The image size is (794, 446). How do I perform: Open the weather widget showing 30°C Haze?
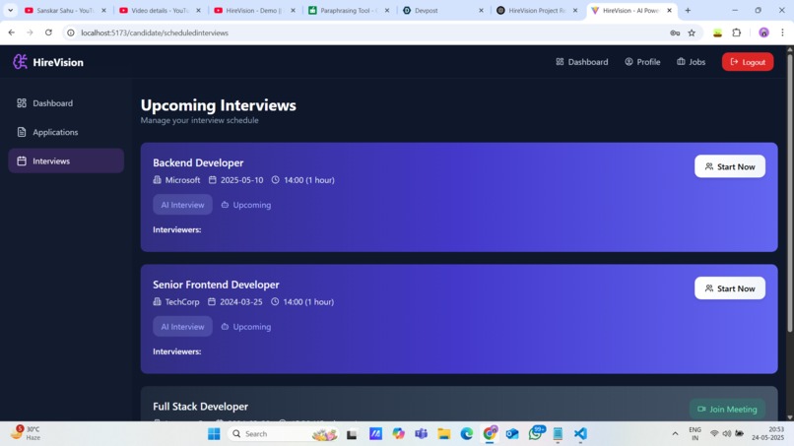coord(27,433)
